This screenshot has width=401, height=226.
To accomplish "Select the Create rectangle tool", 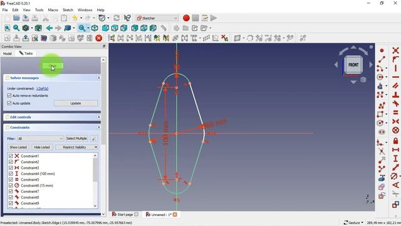I will [x=380, y=114].
